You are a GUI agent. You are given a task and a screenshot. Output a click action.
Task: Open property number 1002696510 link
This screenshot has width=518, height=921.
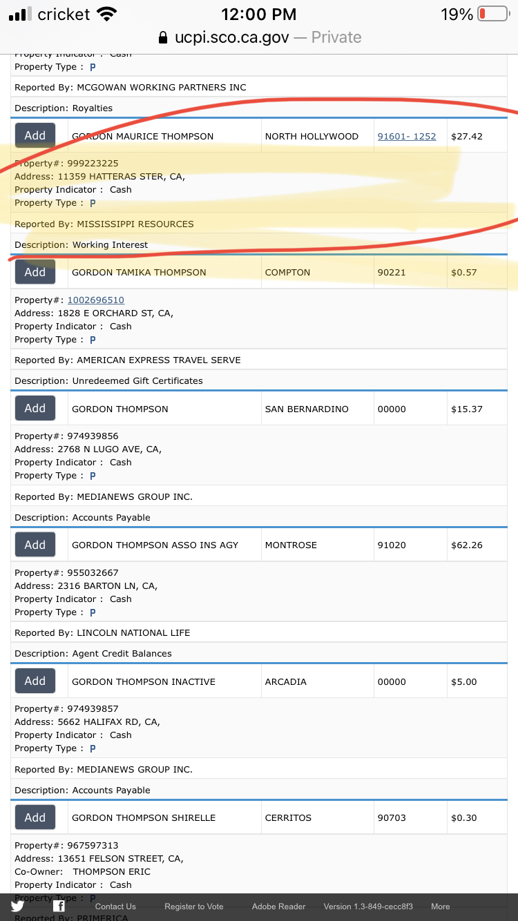pyautogui.click(x=96, y=300)
